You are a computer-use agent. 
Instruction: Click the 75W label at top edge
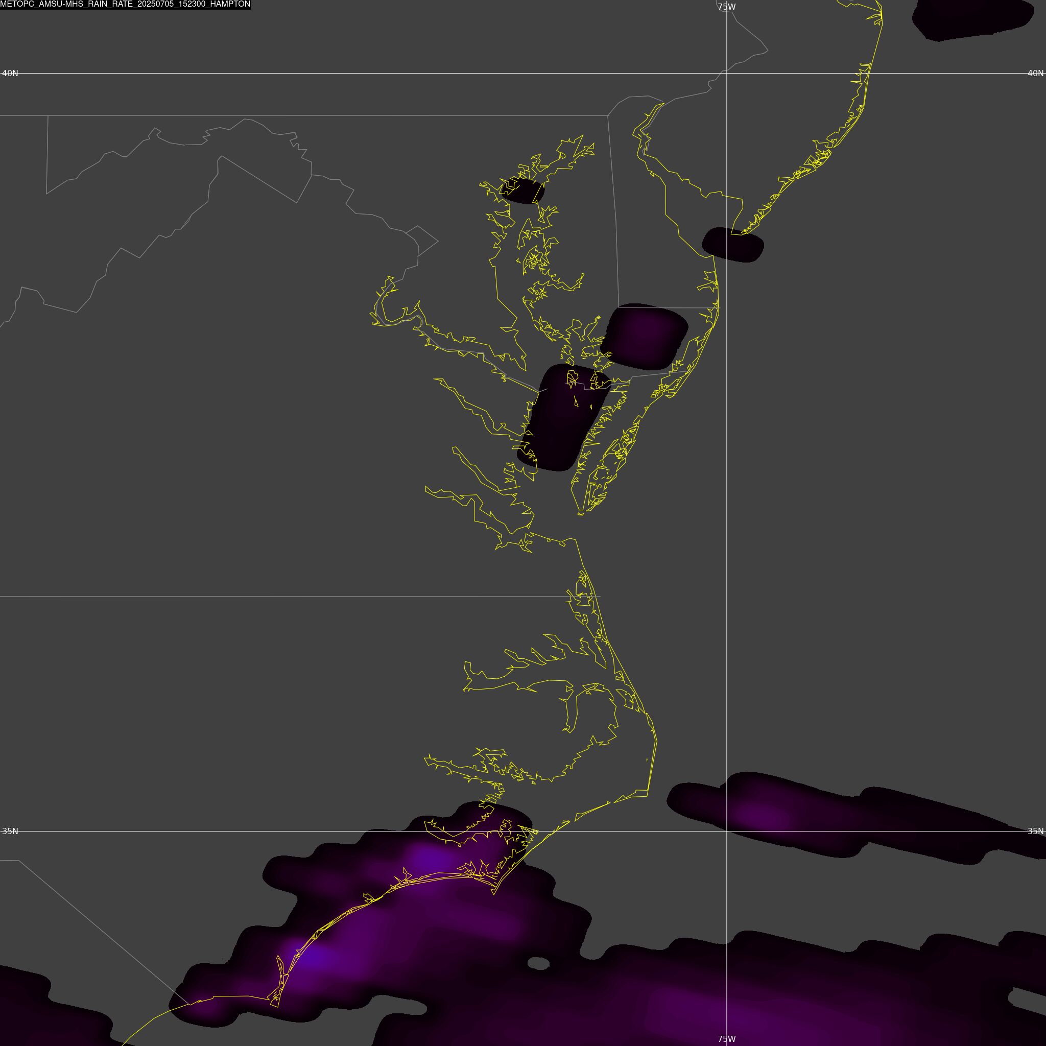click(x=727, y=7)
